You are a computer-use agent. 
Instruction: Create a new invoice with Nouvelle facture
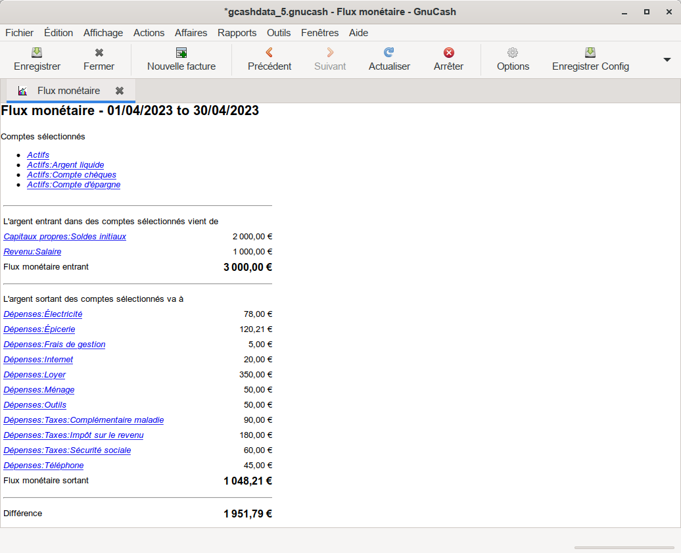pos(181,53)
